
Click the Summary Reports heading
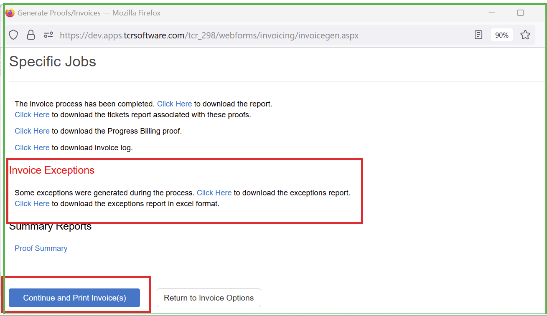point(50,227)
